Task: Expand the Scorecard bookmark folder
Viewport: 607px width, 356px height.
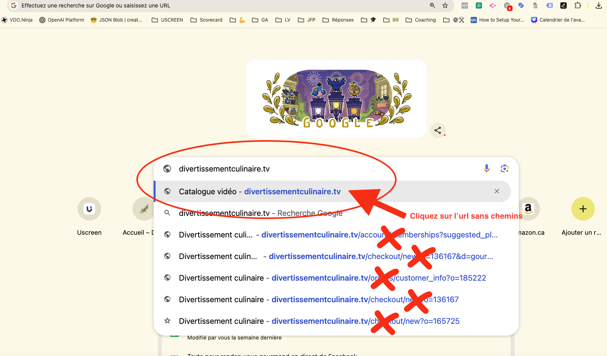Action: (x=207, y=20)
